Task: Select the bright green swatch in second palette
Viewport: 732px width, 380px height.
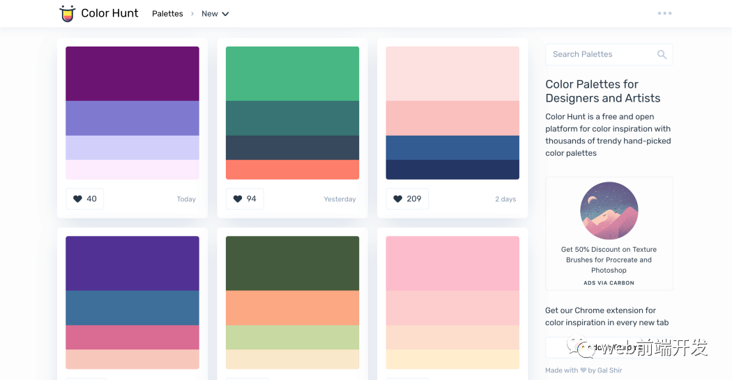Action: coord(292,74)
